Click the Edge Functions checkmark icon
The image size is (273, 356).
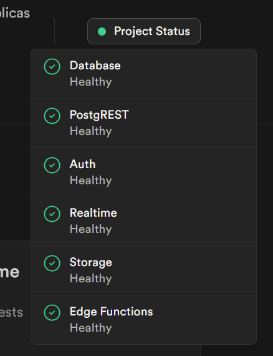click(52, 312)
